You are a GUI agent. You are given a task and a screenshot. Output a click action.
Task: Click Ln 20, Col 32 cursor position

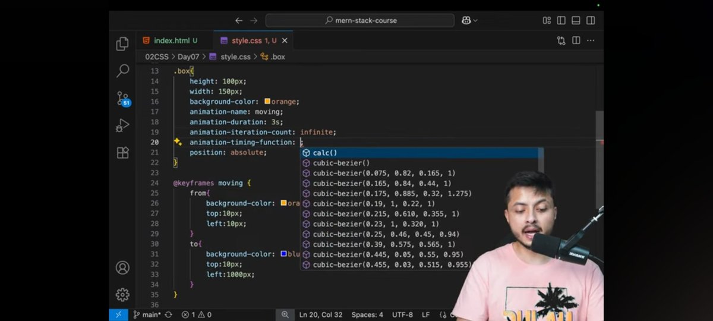click(x=321, y=314)
